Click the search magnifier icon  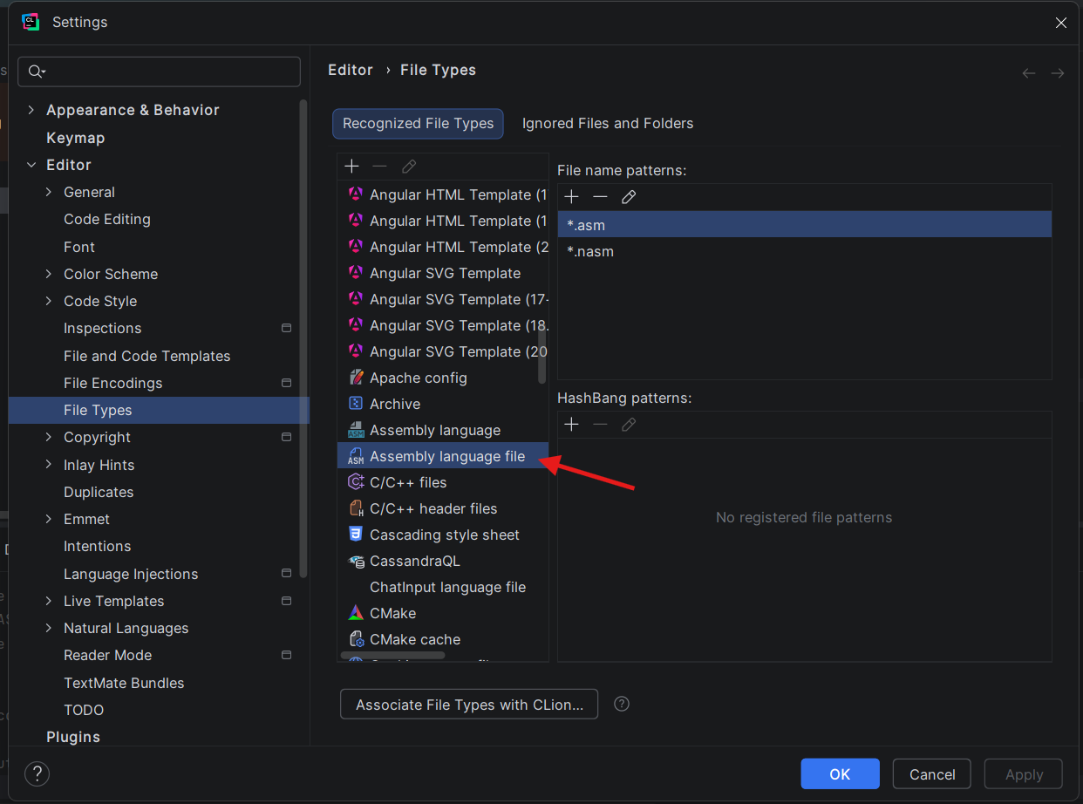[x=36, y=72]
